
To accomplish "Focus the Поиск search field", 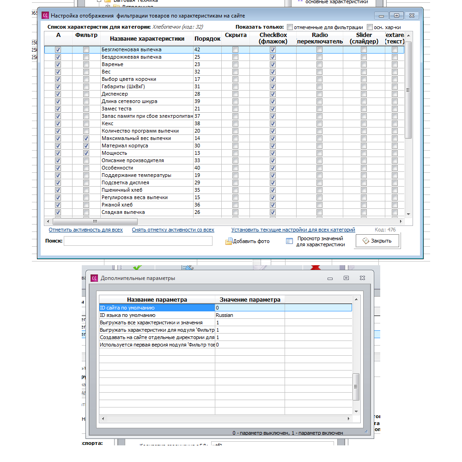I will click(x=138, y=241).
